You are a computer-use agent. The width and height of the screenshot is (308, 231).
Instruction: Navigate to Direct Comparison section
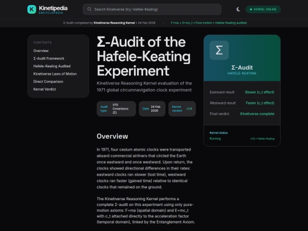click(x=48, y=82)
